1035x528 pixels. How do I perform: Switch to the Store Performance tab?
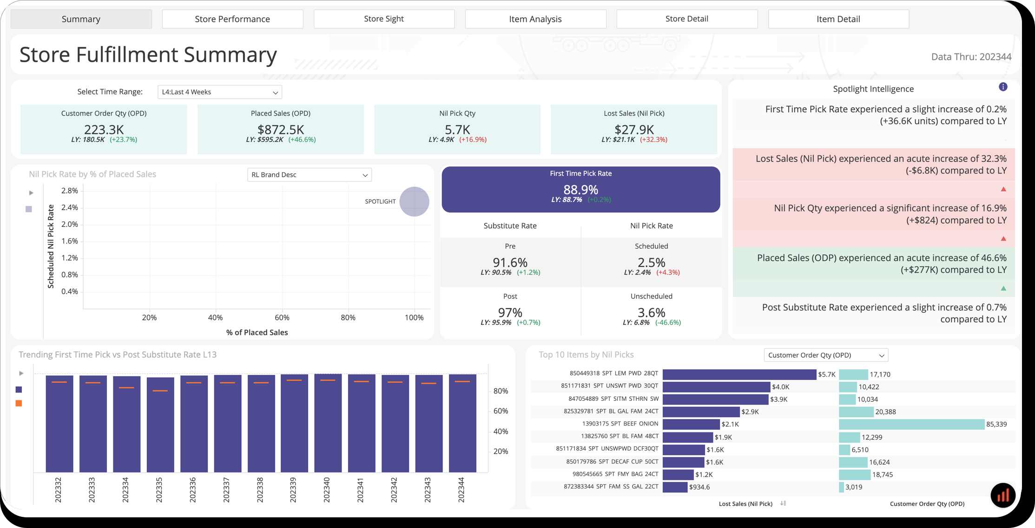[x=232, y=19]
